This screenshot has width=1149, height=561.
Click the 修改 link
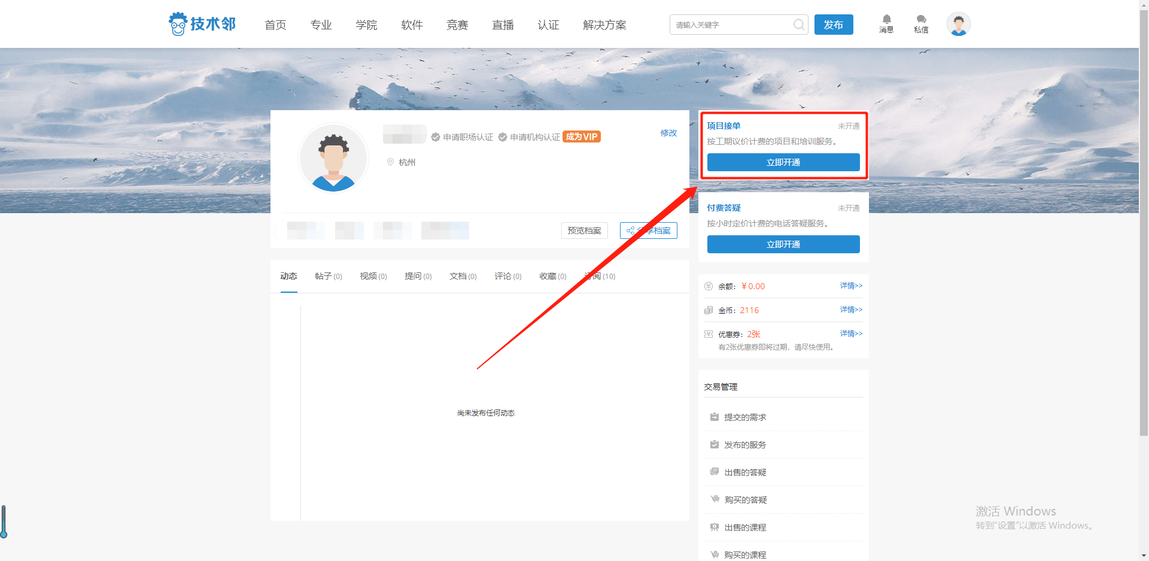coord(668,133)
